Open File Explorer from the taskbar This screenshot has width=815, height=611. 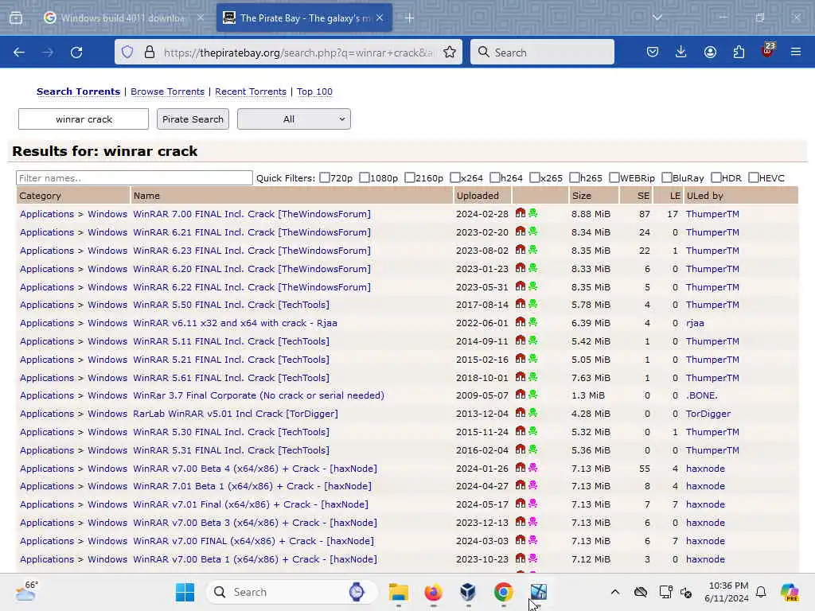[399, 592]
